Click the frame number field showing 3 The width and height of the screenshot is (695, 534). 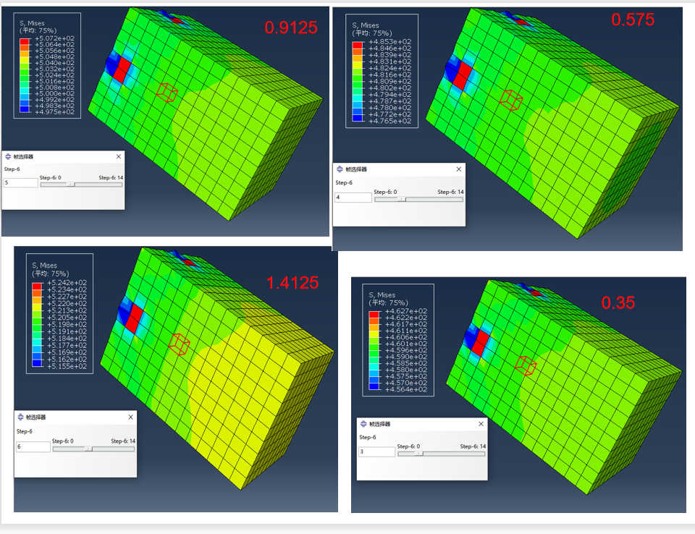[375, 451]
